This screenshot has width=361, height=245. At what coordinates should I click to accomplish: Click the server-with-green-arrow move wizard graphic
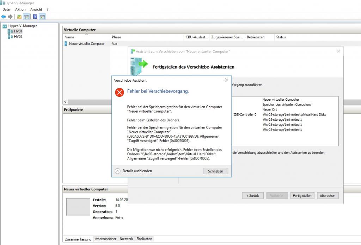click(x=139, y=66)
